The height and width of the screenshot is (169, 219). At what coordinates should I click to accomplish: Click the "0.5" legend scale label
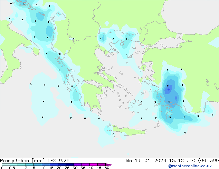coord(12,168)
